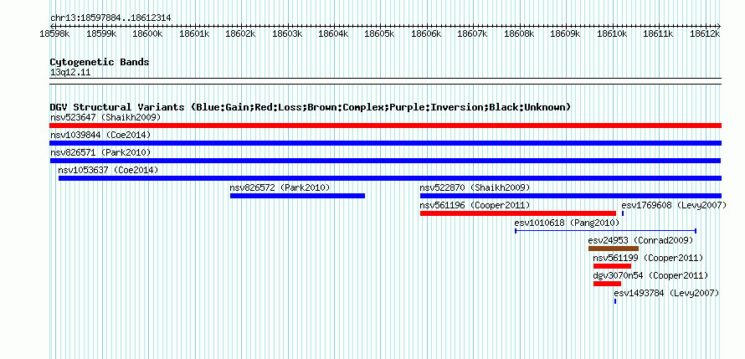Select the nsv561196 (Cooper2011) label
Viewport: 745px width, 359px height.
tap(475, 205)
